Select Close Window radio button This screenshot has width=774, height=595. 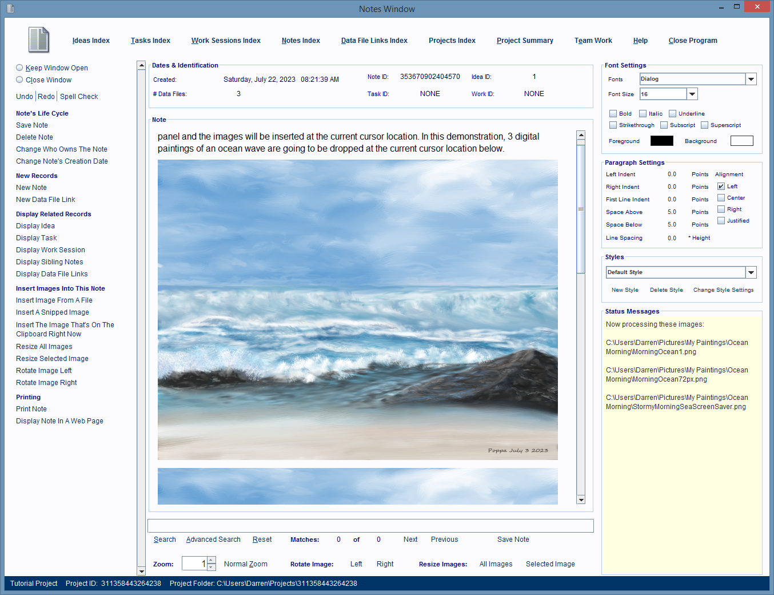pyautogui.click(x=19, y=80)
